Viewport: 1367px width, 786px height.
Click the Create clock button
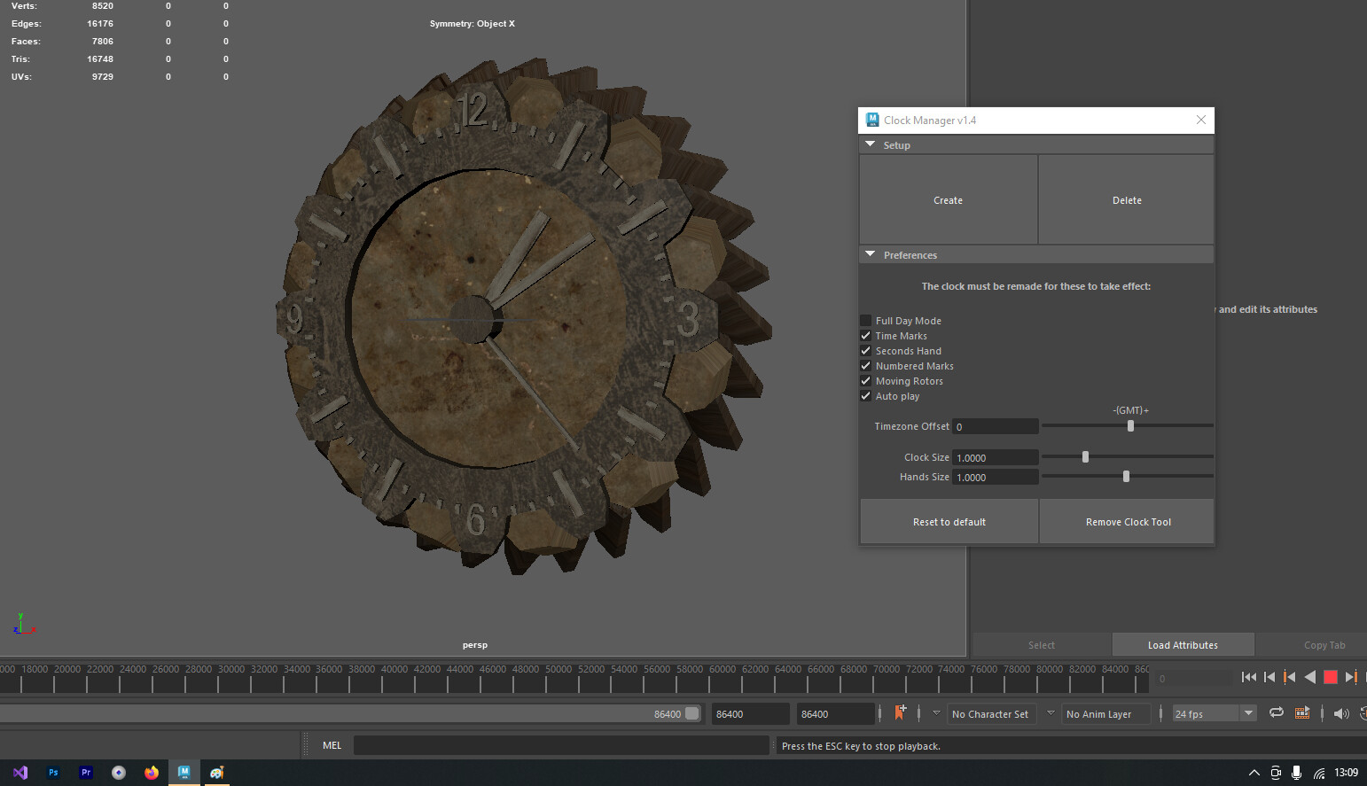pos(948,200)
